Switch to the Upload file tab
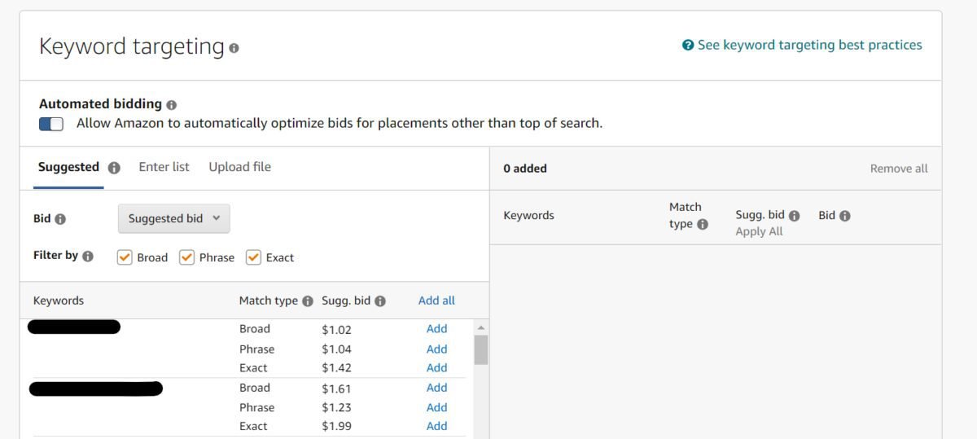 (x=239, y=167)
